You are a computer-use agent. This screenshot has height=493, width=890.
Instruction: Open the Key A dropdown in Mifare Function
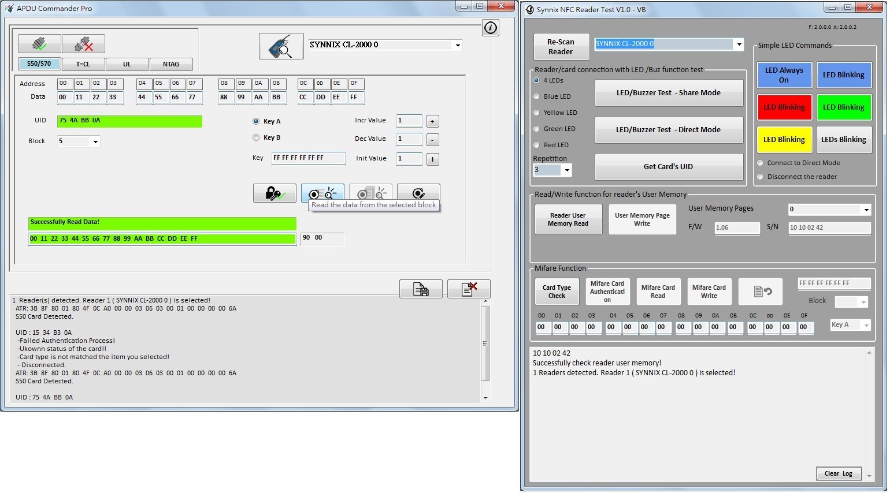click(866, 326)
